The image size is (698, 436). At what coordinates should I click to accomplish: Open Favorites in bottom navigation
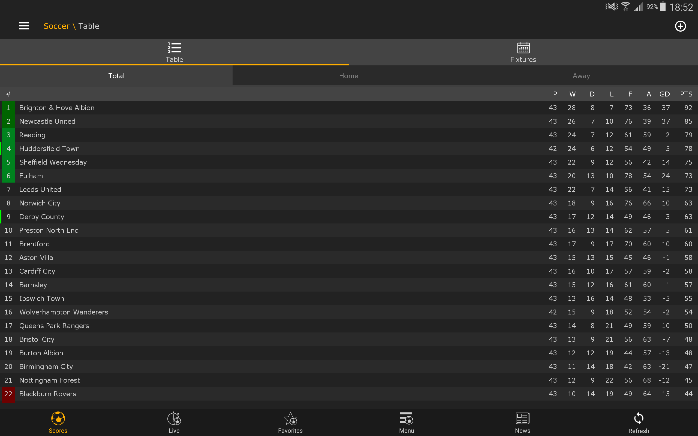[290, 422]
